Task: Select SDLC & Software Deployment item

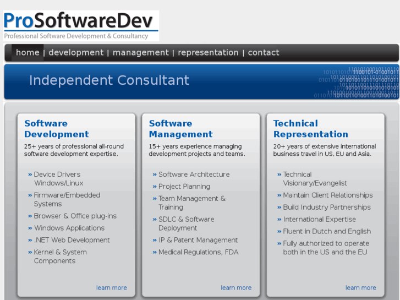Action: [187, 223]
